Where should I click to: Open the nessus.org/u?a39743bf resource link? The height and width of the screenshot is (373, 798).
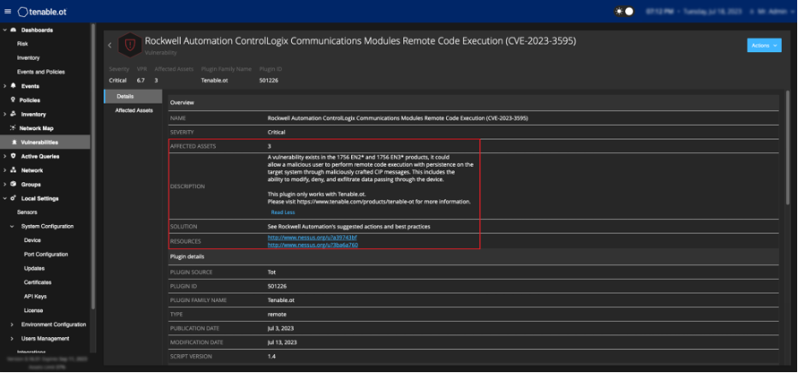pos(313,237)
